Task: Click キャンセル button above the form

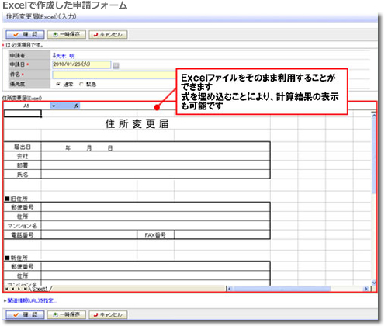Action: [108, 34]
